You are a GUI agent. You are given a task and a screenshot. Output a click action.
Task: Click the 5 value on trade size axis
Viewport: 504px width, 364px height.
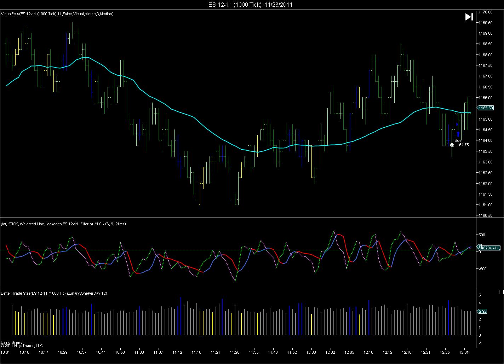(480, 295)
